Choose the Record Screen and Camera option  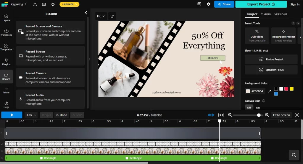point(50,32)
